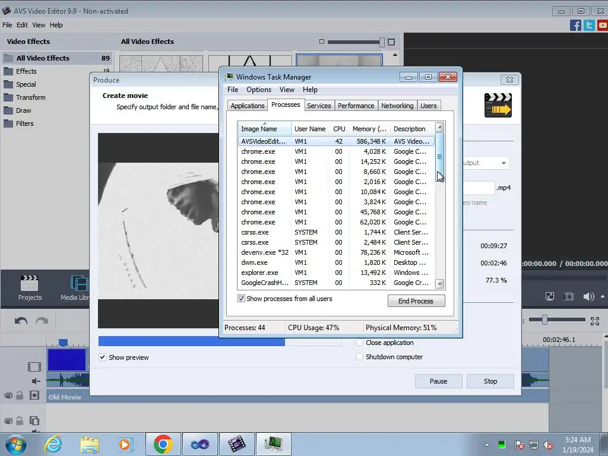The width and height of the screenshot is (608, 456).
Task: Open Task Manager Options menu
Action: 259,90
